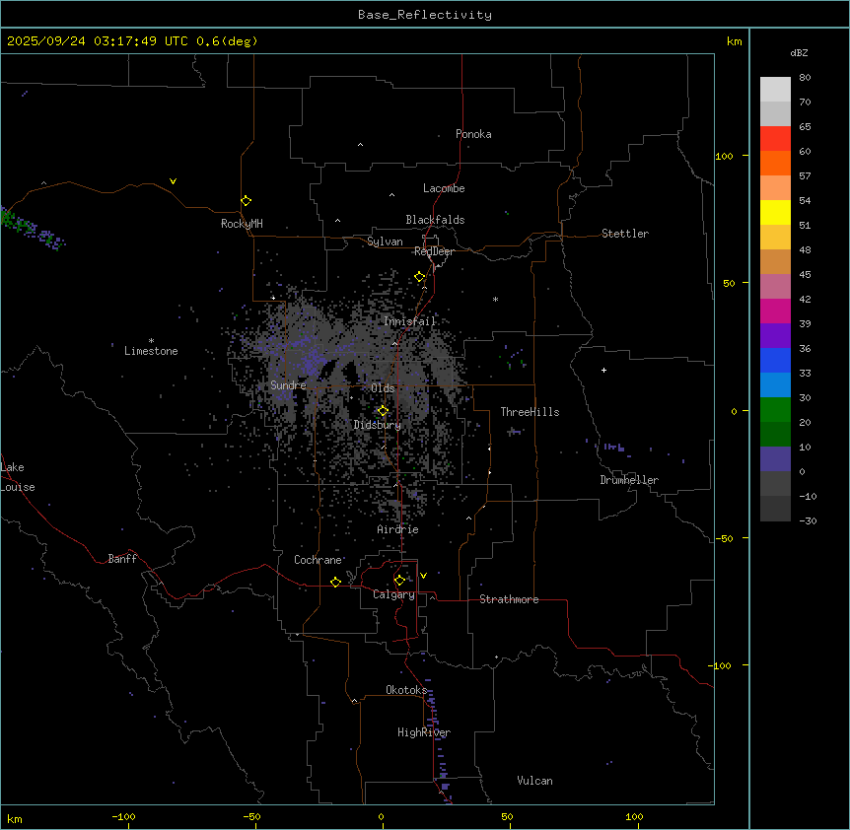Click the Base_Reflectivity title text
The image size is (850, 830).
[x=425, y=15]
